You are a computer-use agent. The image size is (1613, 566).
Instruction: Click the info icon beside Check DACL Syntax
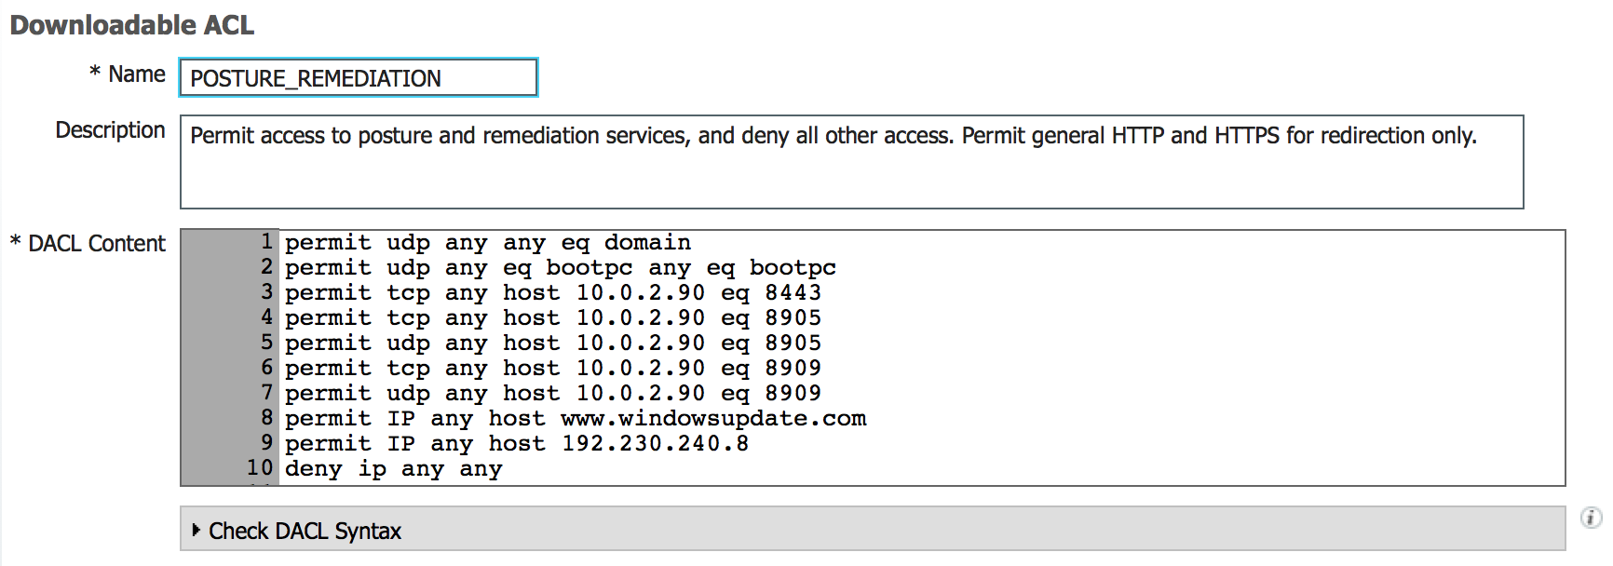pos(1591,518)
